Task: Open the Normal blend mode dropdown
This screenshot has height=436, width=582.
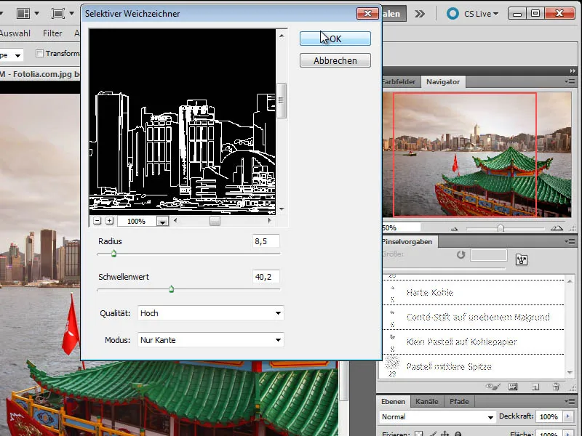Action: tap(437, 417)
